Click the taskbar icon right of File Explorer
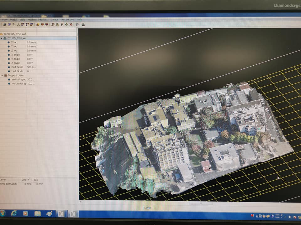 tap(49, 213)
